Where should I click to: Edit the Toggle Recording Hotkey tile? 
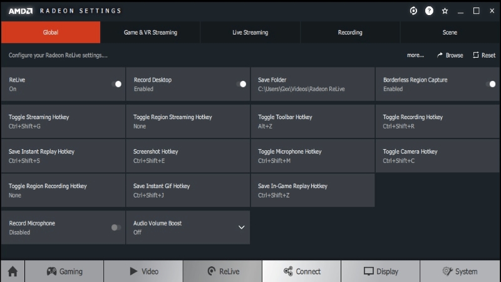(437, 122)
